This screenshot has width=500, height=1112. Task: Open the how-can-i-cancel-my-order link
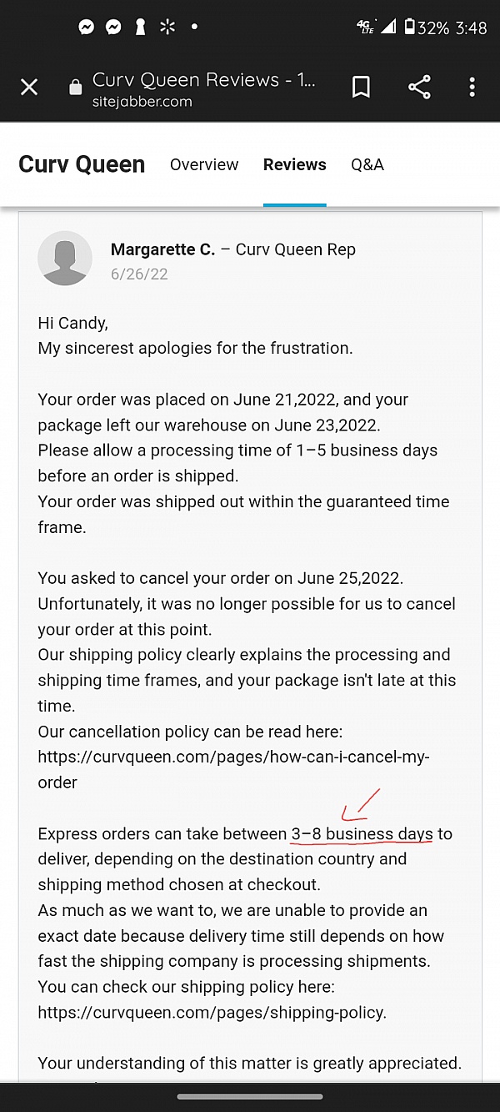(x=233, y=770)
